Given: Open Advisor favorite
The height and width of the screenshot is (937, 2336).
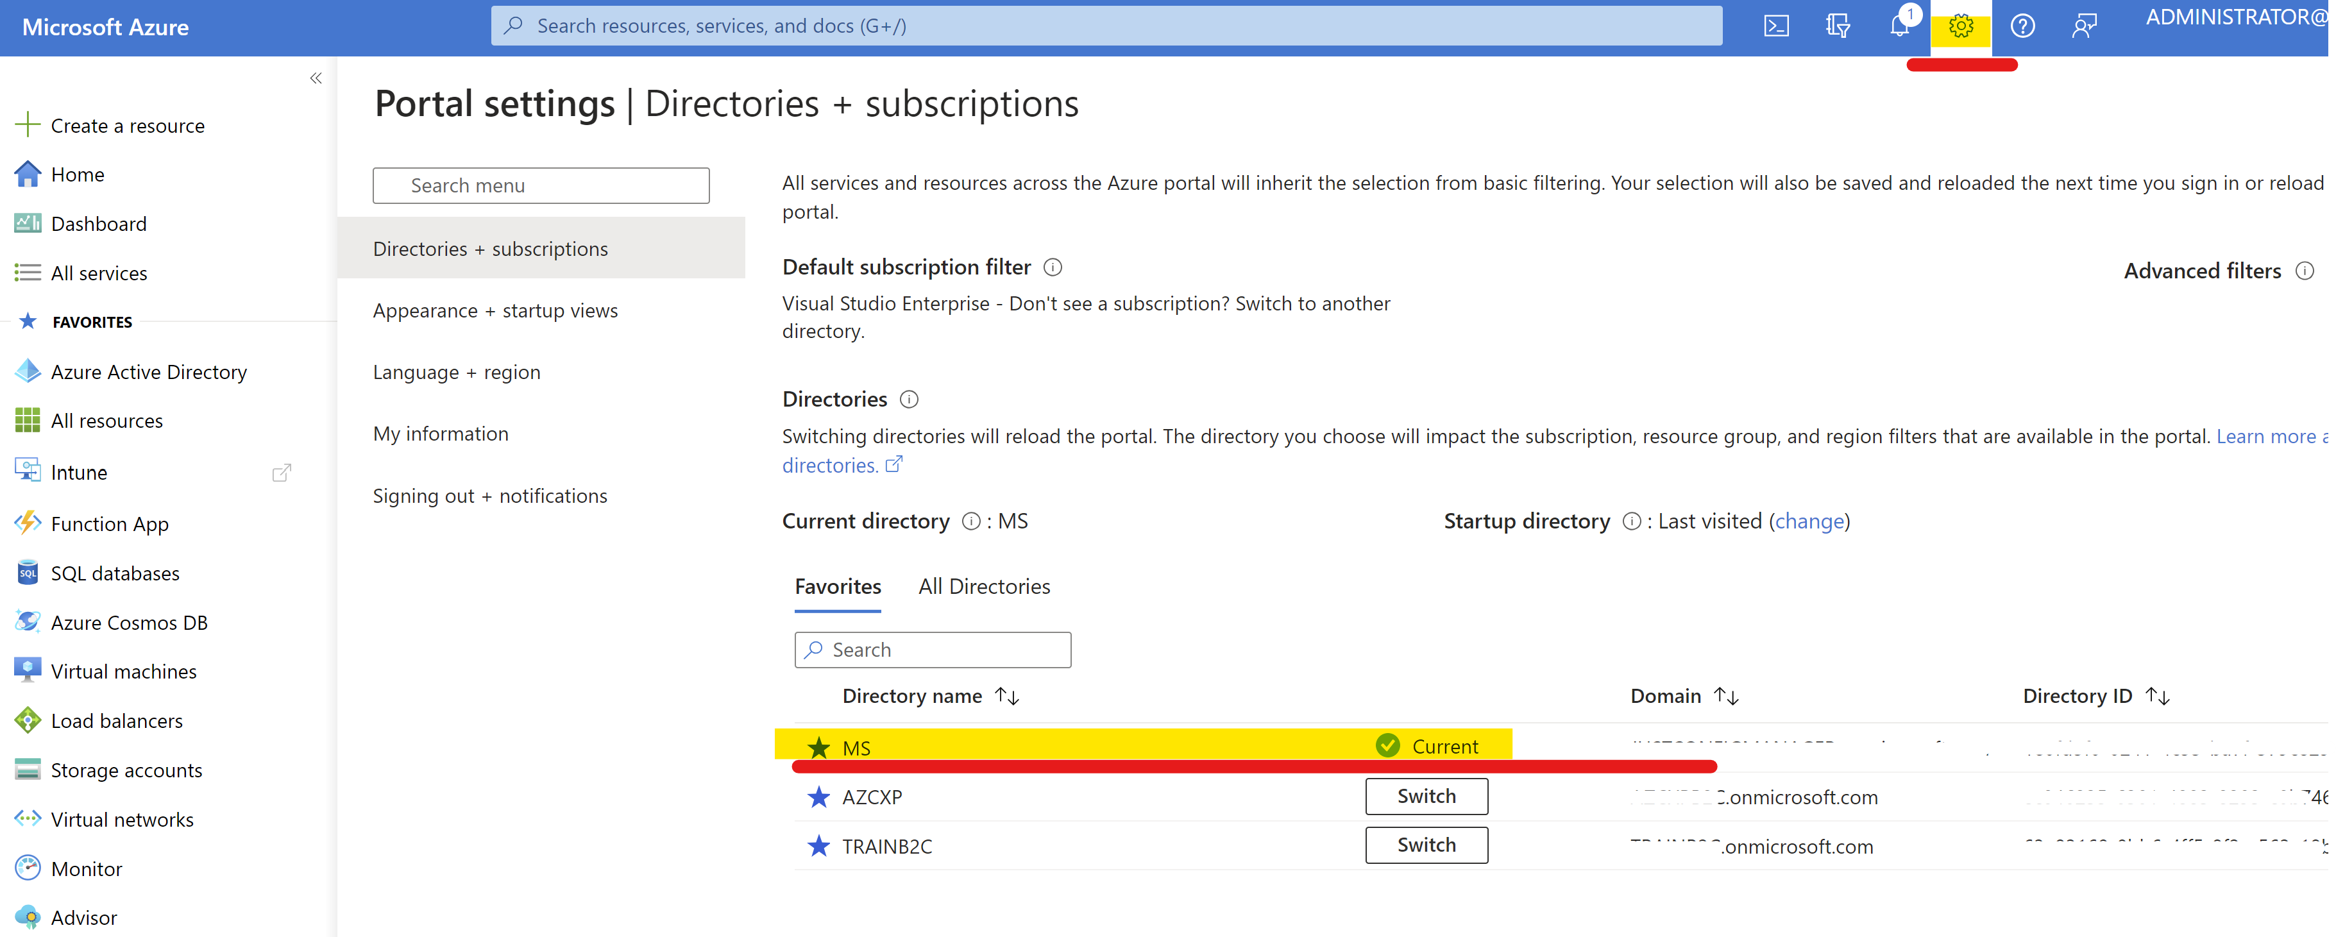Looking at the screenshot, I should pyautogui.click(x=83, y=918).
